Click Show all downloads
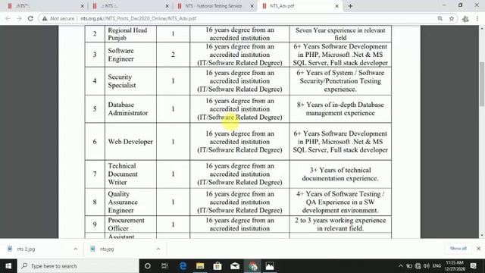Viewport: 485px width, 273px height. 458,249
